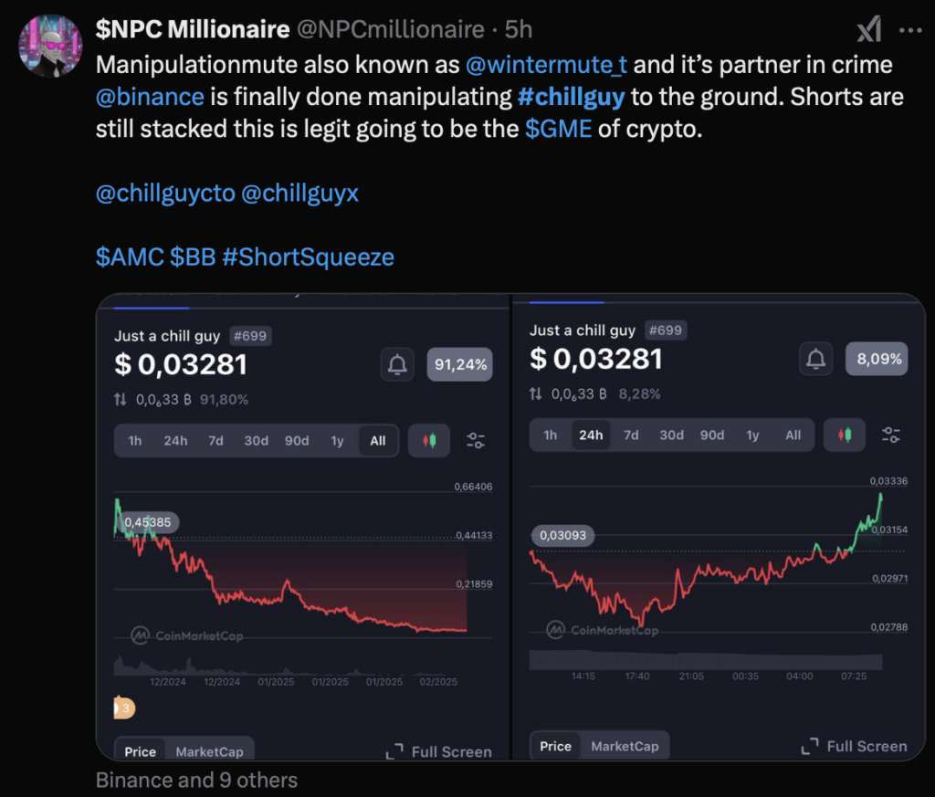The width and height of the screenshot is (935, 797).
Task: Open chart display settings on left chart
Action: click(475, 440)
